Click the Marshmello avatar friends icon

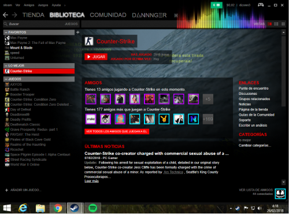(280, 193)
